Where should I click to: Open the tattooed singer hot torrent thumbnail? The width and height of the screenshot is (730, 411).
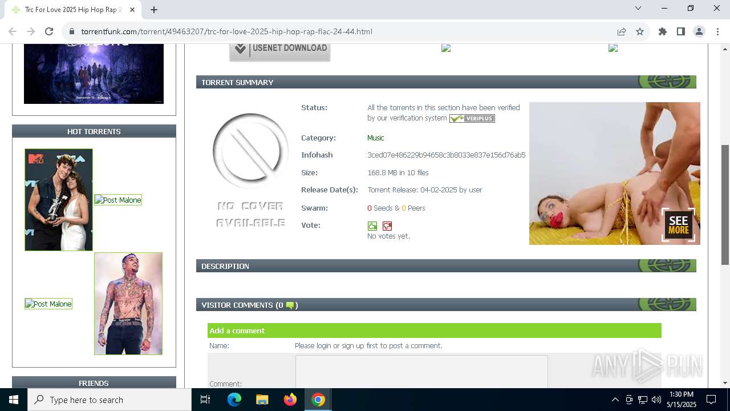pos(128,304)
